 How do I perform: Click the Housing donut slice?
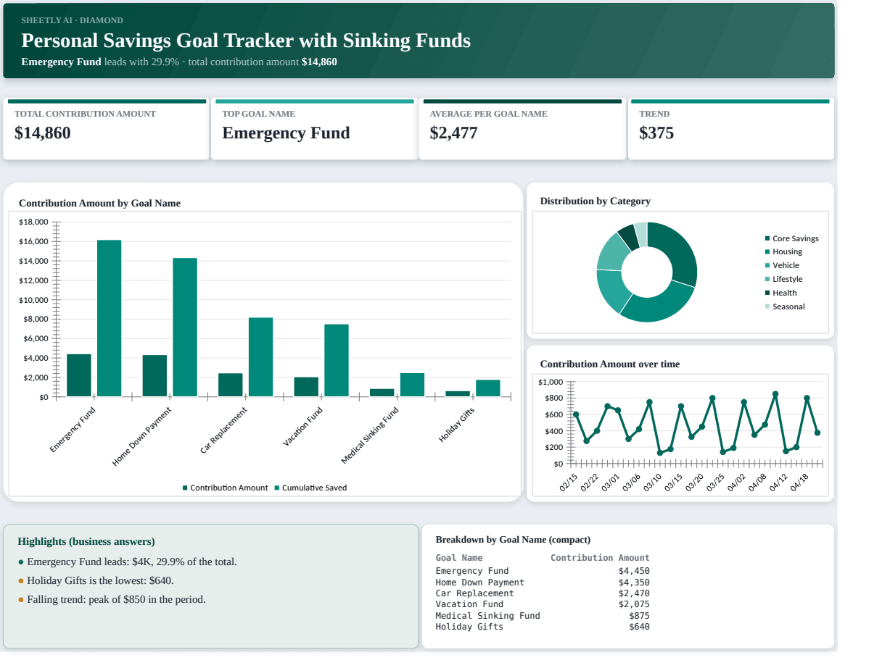tap(660, 303)
